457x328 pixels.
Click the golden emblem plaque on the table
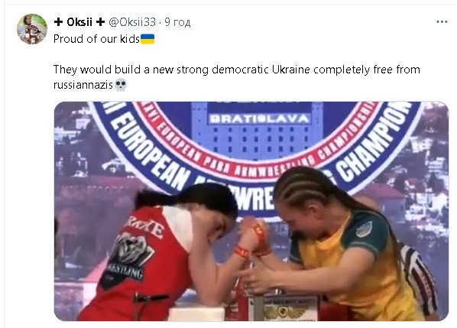tap(282, 310)
